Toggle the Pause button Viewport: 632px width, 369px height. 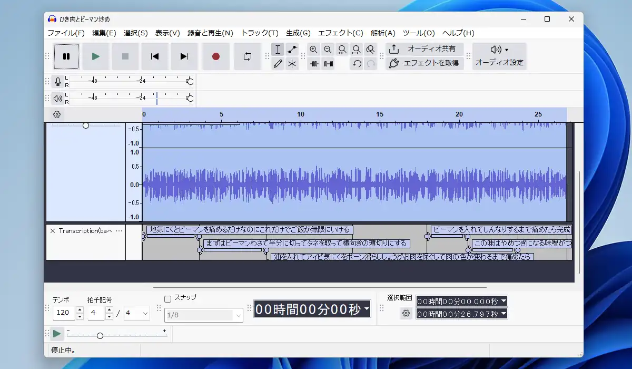click(x=66, y=56)
